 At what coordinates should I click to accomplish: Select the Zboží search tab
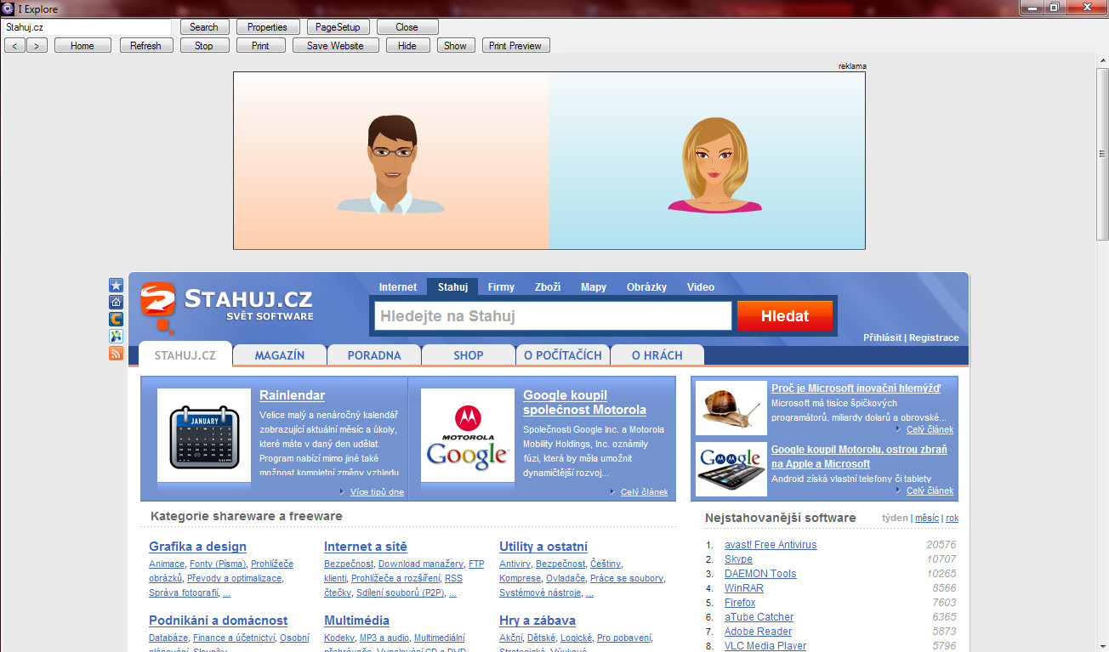[548, 287]
